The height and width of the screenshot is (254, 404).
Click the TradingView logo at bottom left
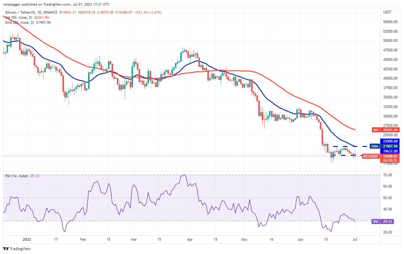[17, 249]
